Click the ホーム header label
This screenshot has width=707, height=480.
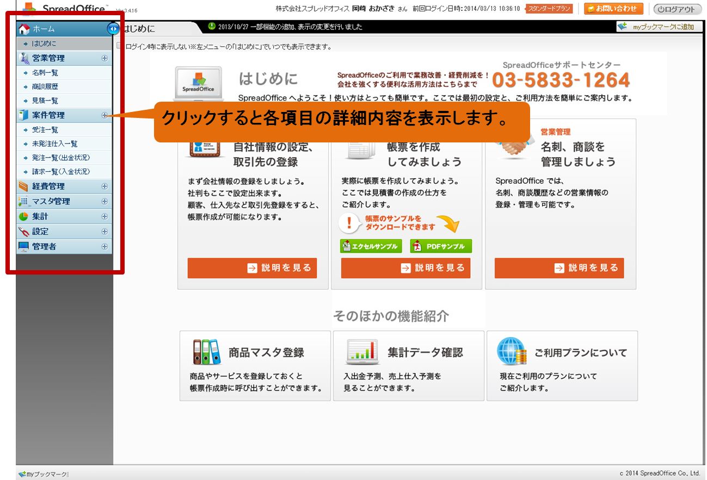point(44,29)
